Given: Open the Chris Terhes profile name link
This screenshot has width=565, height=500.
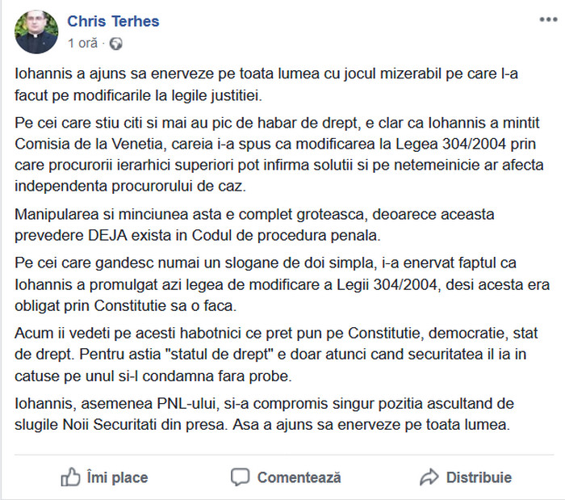Looking at the screenshot, I should (x=113, y=21).
